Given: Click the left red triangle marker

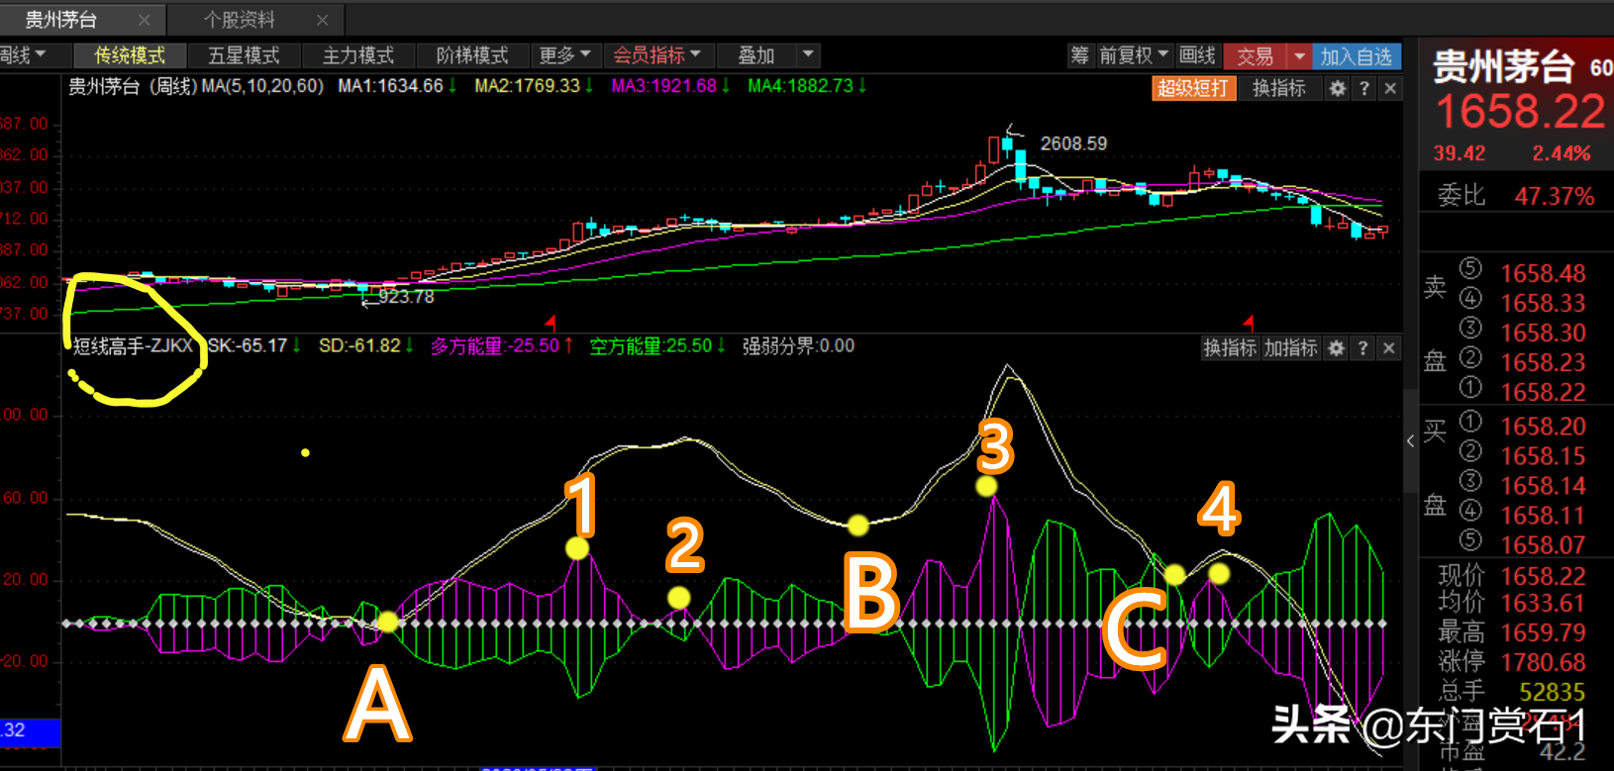Looking at the screenshot, I should (x=551, y=323).
